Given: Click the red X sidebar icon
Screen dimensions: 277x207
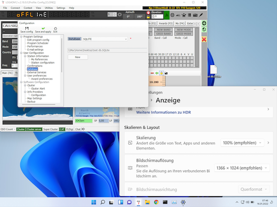Looking at the screenshot, I should [x=204, y=39].
